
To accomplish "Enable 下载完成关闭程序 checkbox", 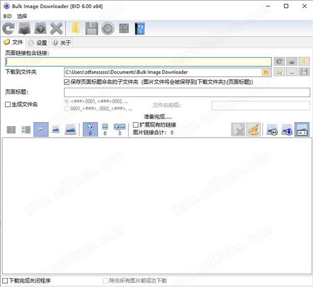I will point(5,281).
